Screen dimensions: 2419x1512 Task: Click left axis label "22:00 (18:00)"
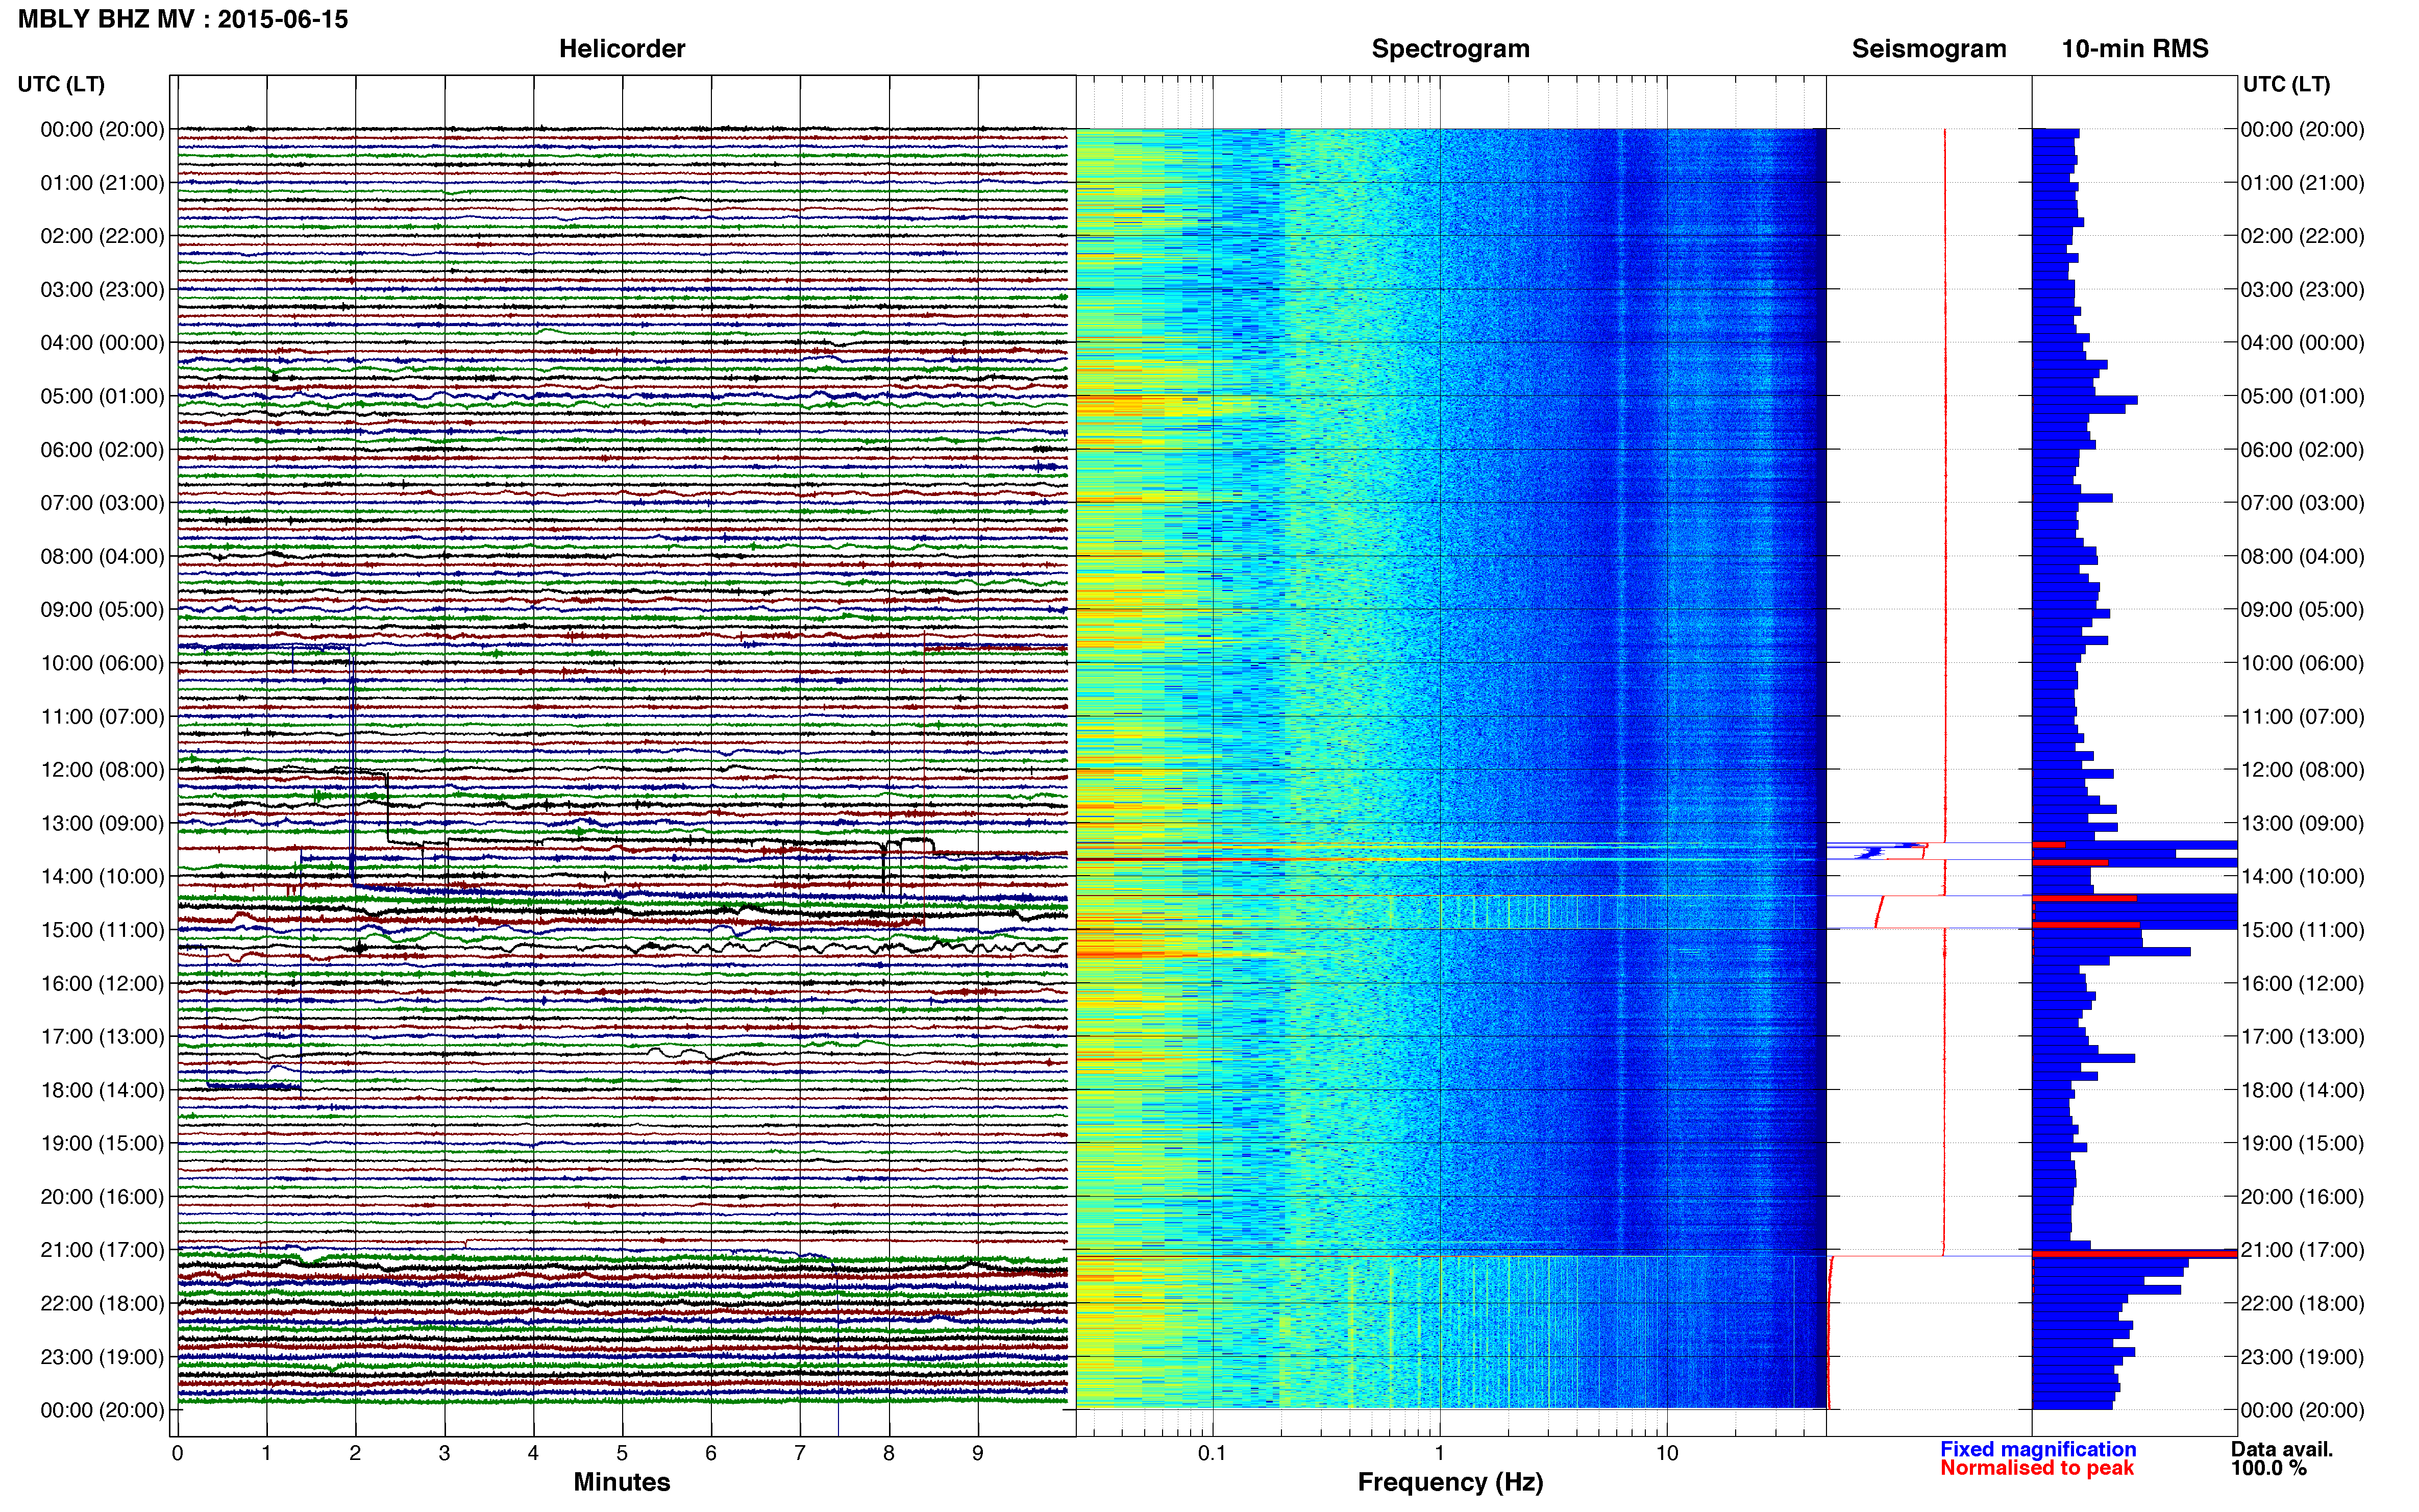(x=102, y=1304)
